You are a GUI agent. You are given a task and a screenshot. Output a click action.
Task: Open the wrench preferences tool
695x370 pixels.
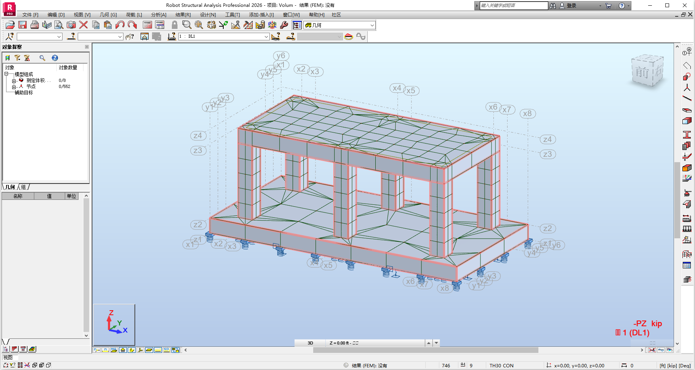point(284,25)
